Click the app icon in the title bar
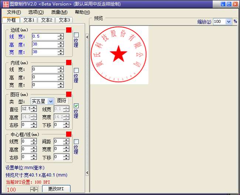The image size is (240, 195). [5, 4]
